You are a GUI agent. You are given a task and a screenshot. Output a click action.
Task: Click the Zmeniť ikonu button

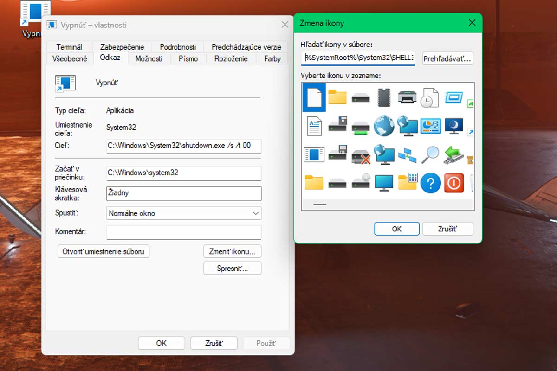233,252
